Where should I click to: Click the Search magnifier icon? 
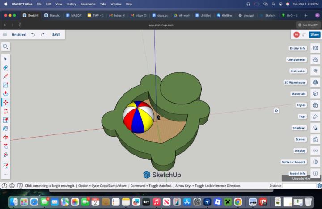(5, 46)
